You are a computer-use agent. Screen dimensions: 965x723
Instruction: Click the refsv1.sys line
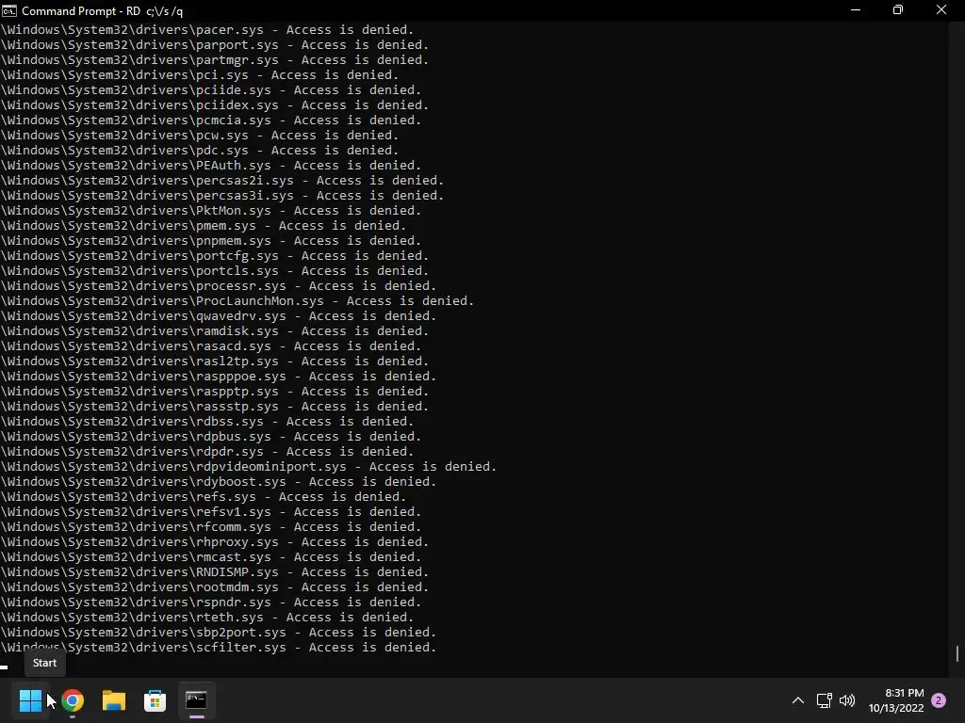pos(210,511)
